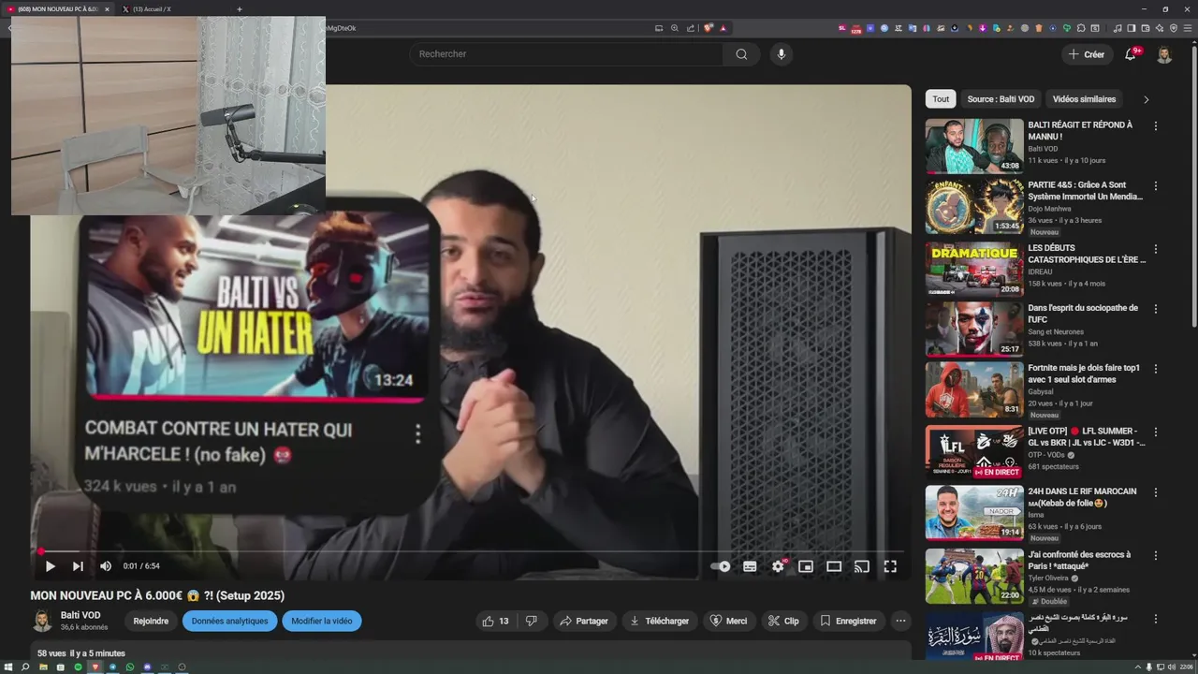
Task: Open Windows Start button
Action: 8,667
